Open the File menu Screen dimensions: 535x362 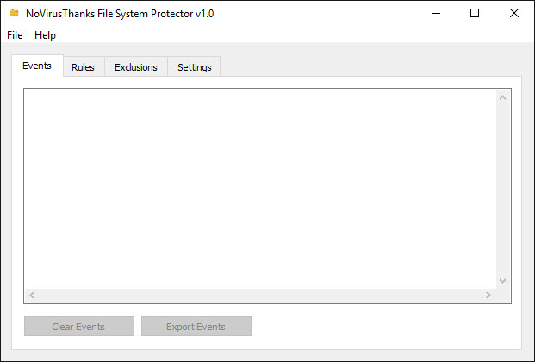(x=15, y=35)
